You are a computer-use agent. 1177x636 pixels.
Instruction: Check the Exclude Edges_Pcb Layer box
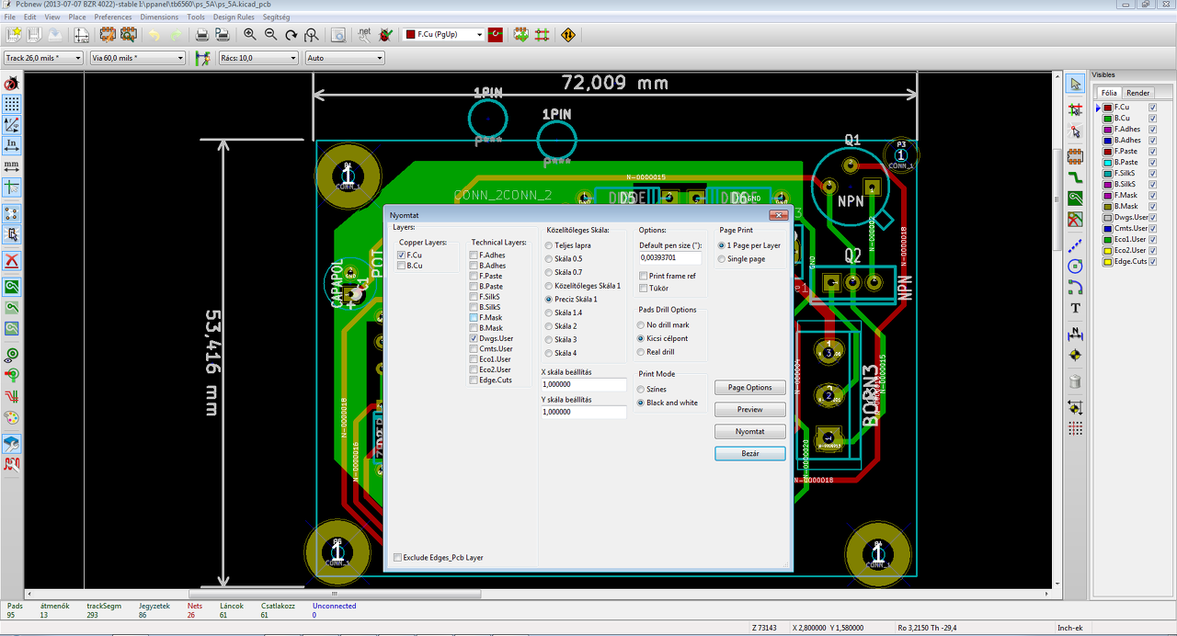click(x=397, y=557)
